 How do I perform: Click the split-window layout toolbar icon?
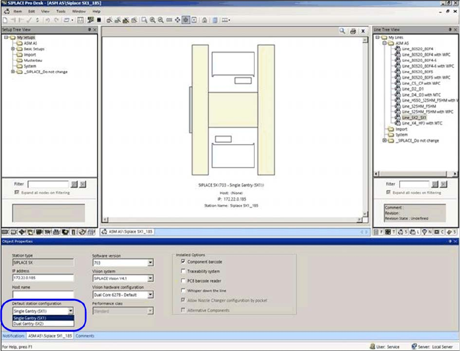(81, 20)
